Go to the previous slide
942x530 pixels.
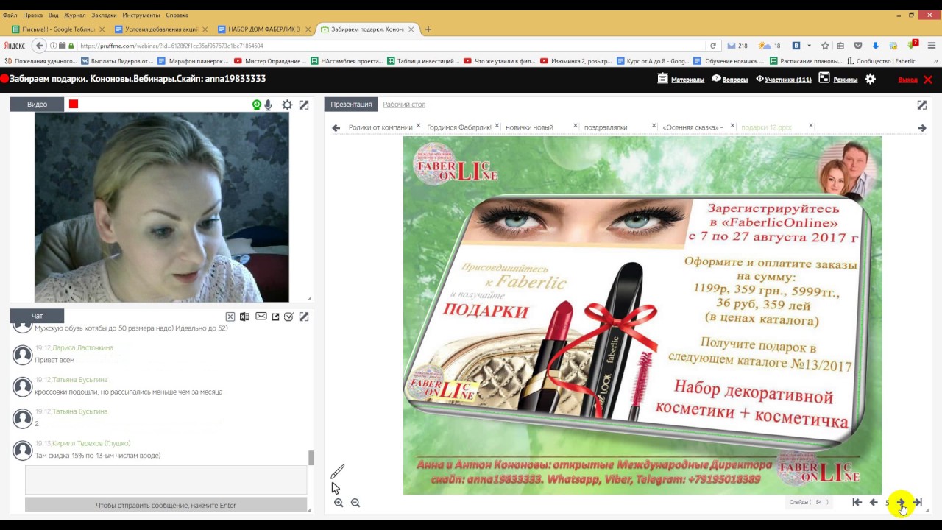click(874, 502)
